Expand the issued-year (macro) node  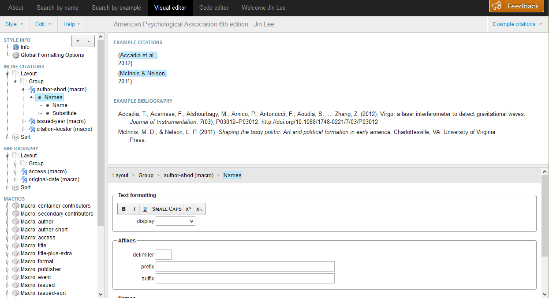(23, 121)
